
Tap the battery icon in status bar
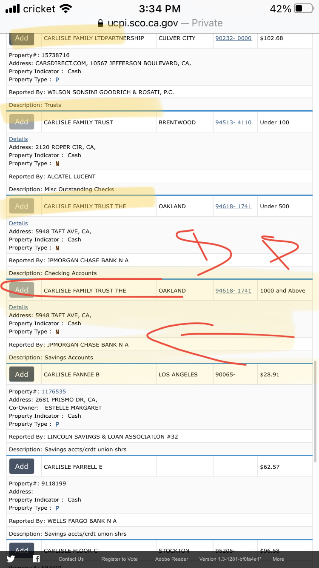pos(304,9)
